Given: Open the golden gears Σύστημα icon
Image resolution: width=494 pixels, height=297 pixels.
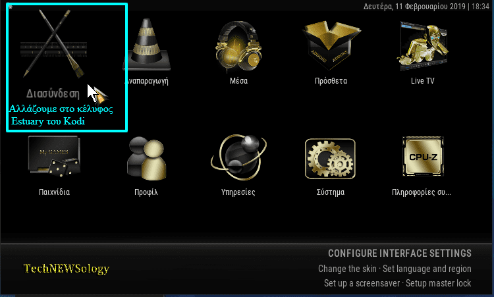Looking at the screenshot, I should pos(330,159).
